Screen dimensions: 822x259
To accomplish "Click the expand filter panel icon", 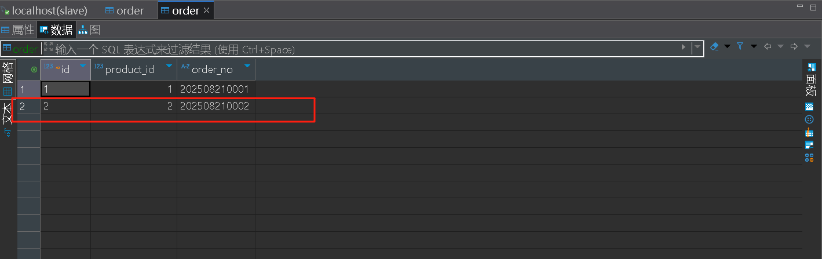I will pyautogui.click(x=48, y=48).
